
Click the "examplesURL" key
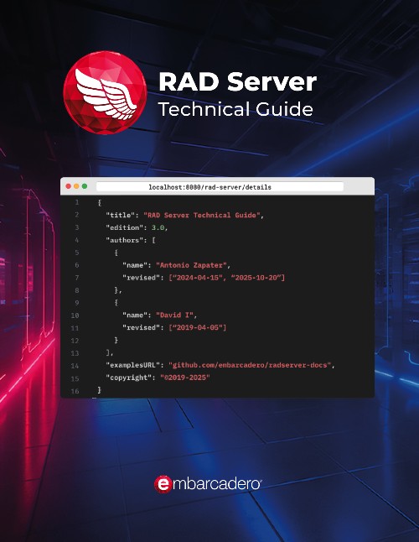(x=135, y=365)
